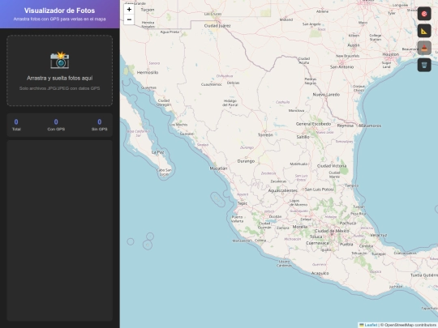Screen dimensions: 438x328
Task: Click the 'Aguascalientes' city label
Action: 282,191
